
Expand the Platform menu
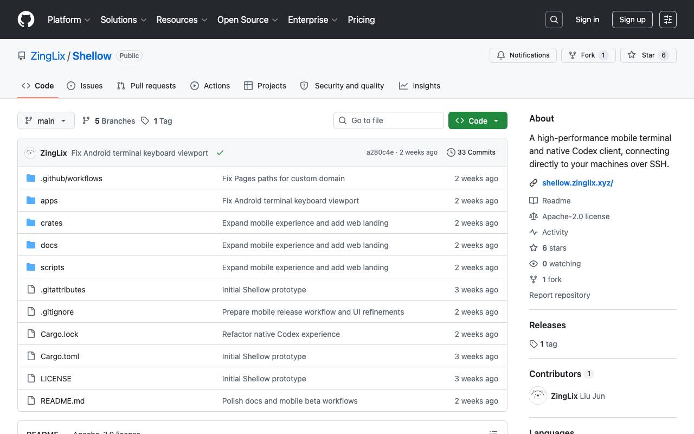click(69, 20)
